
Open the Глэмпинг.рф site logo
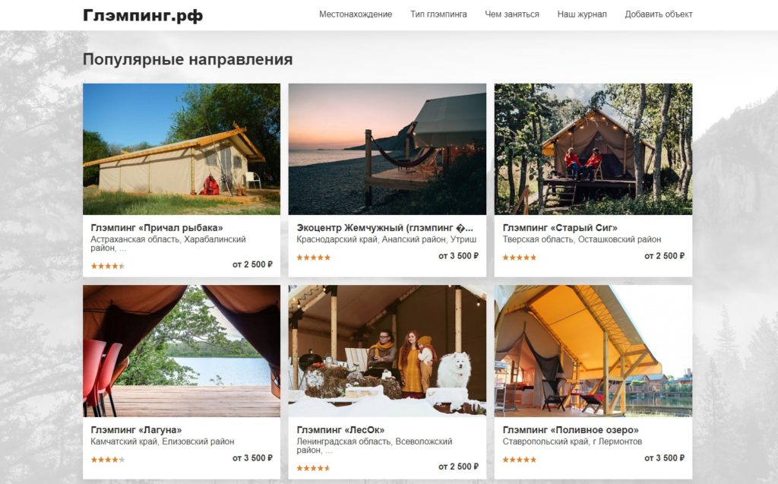click(x=143, y=15)
